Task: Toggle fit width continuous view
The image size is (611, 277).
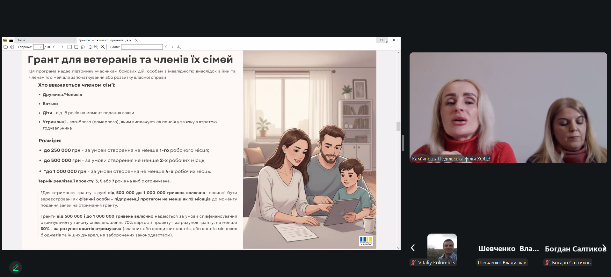Action: click(69, 47)
